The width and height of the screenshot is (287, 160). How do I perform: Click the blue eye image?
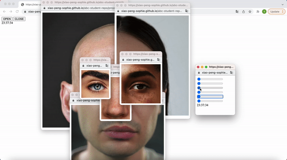95,84
